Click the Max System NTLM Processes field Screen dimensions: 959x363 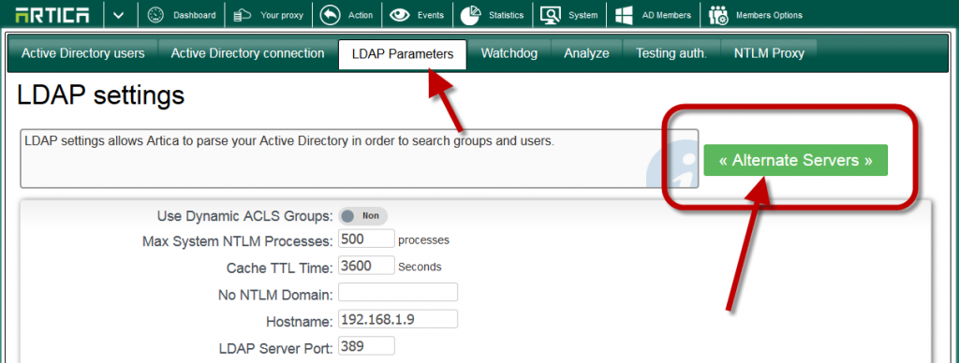(366, 239)
